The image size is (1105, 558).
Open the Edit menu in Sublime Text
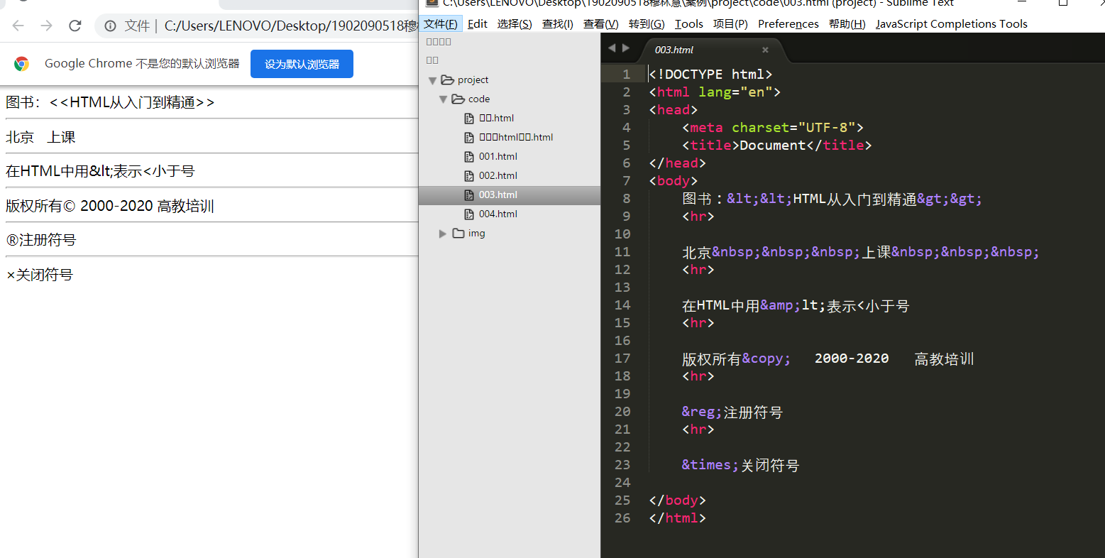[478, 23]
